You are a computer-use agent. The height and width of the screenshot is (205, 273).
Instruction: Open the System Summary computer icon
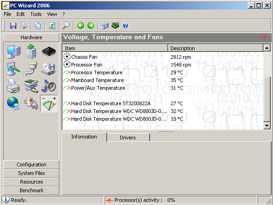click(x=13, y=51)
